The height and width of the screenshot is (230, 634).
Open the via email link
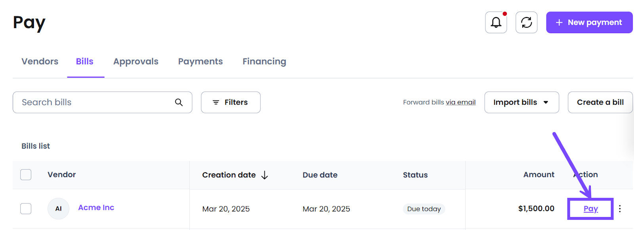click(x=460, y=102)
